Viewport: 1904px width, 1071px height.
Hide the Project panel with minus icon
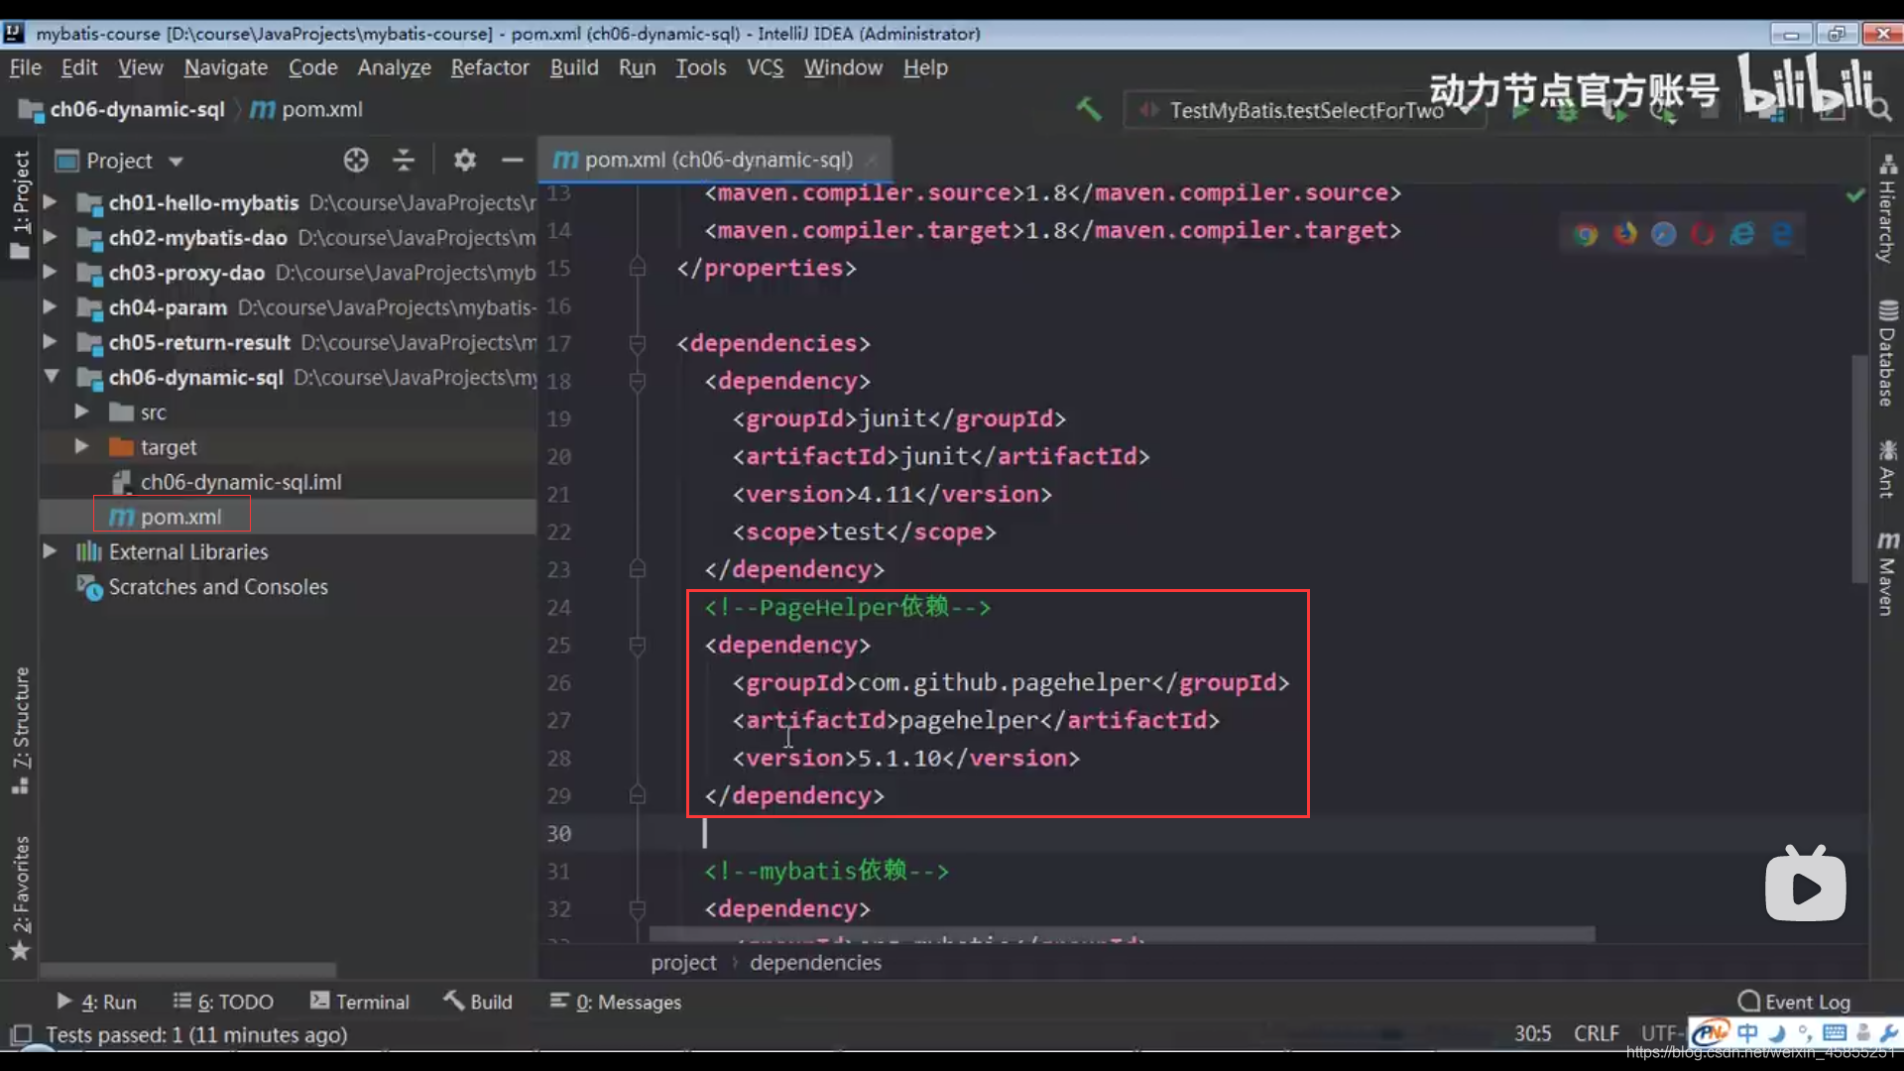(x=512, y=160)
